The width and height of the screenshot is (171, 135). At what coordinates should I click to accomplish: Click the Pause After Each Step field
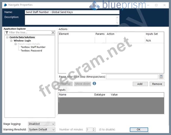pos(132,77)
